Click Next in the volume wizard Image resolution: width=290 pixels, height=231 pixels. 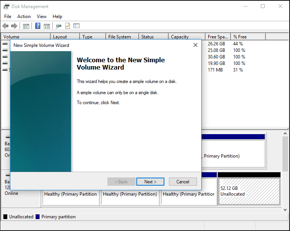click(x=150, y=181)
